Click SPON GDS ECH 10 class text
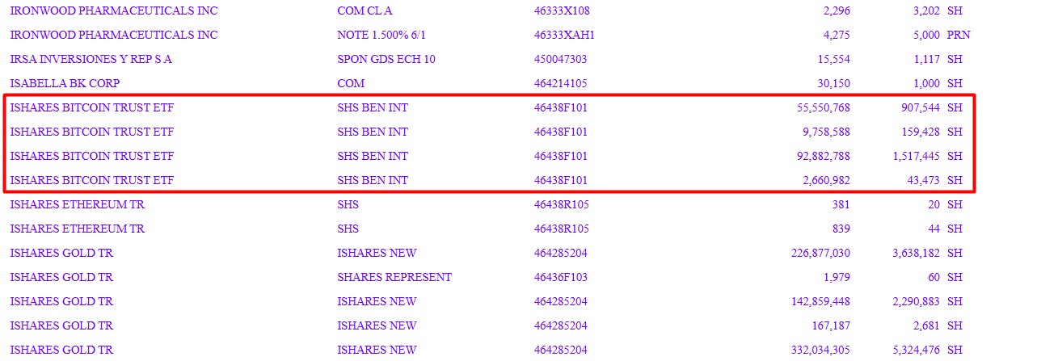 click(x=386, y=60)
